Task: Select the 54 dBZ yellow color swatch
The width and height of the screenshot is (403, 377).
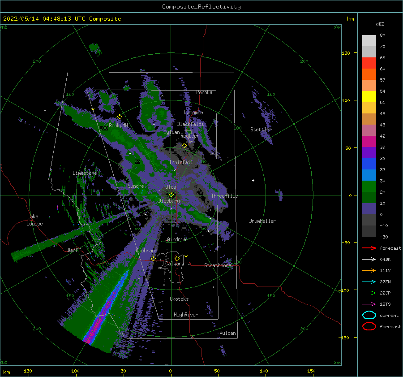Action: click(369, 96)
